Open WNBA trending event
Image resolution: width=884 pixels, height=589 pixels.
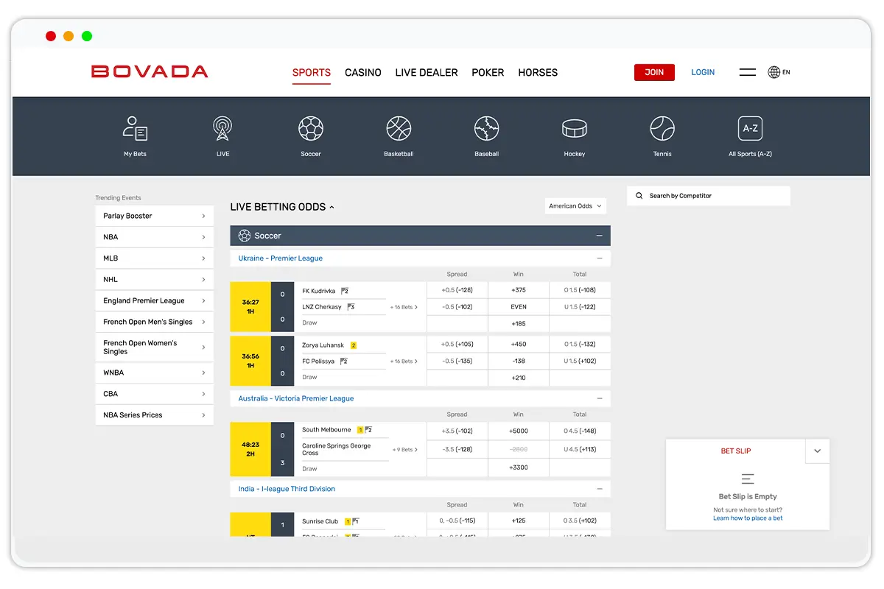pyautogui.click(x=155, y=373)
